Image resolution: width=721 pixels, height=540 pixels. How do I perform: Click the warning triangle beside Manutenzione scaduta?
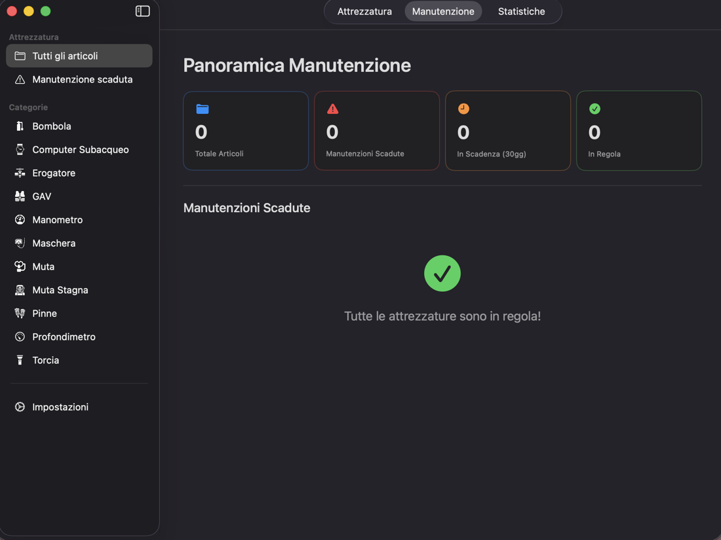click(20, 79)
